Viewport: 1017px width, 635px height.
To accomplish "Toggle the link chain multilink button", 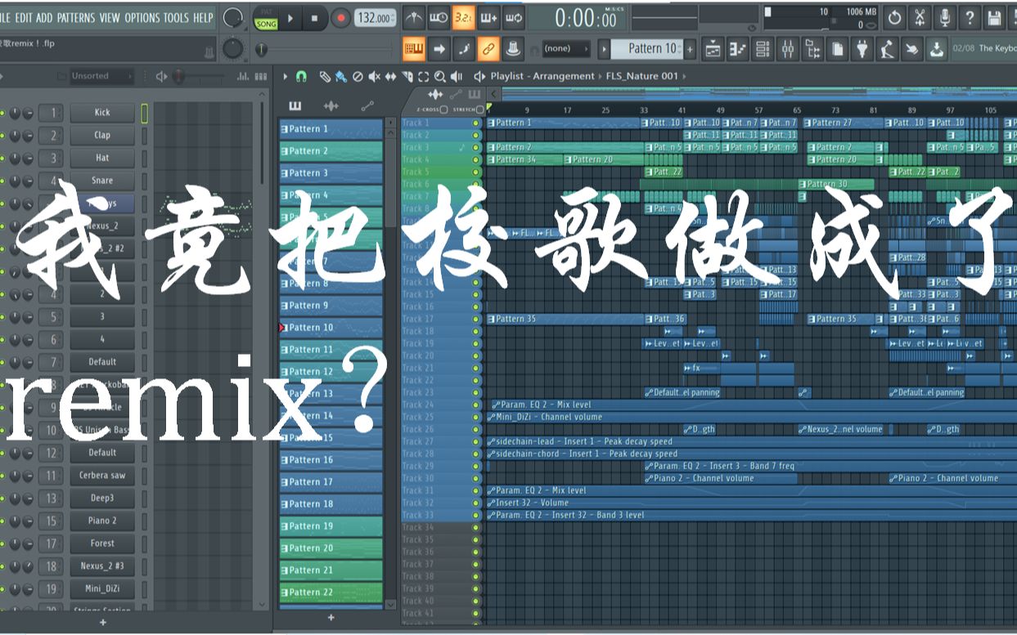I will coord(488,49).
